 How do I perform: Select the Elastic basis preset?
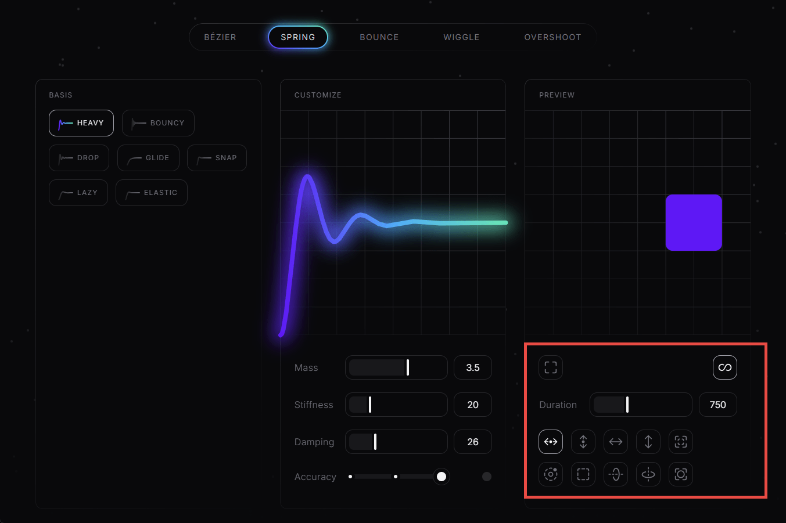coord(152,193)
